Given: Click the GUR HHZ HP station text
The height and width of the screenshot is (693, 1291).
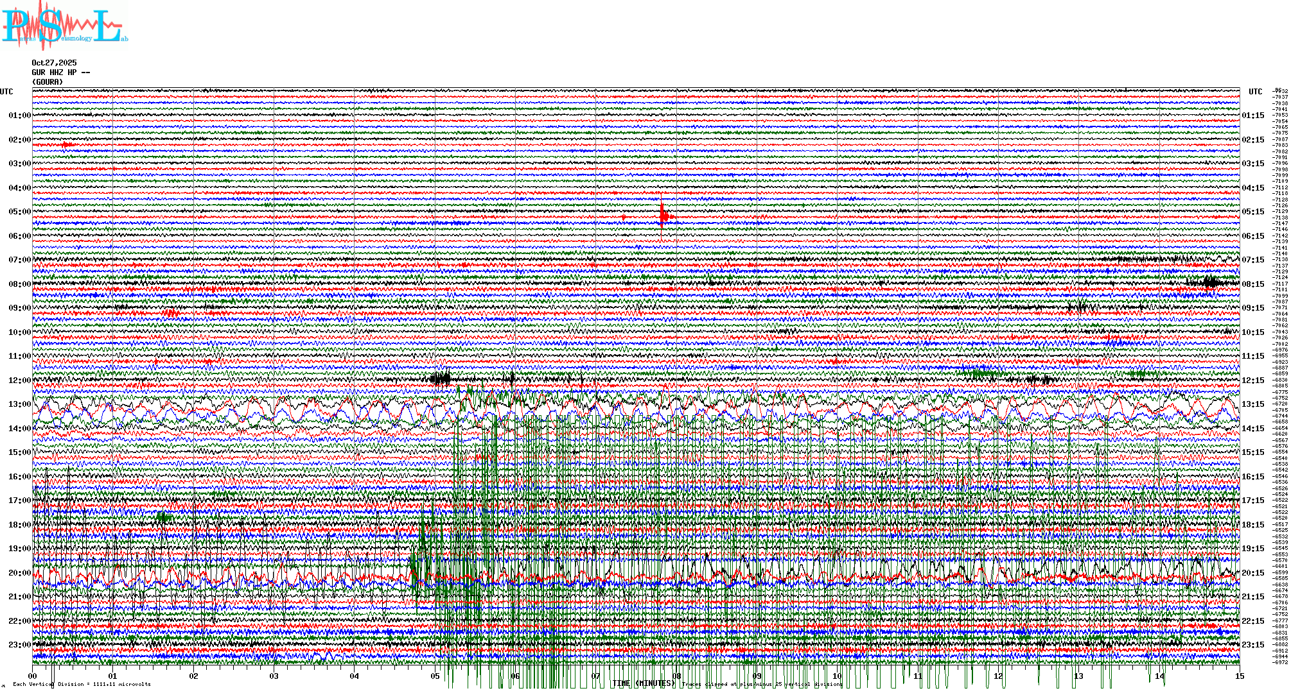Looking at the screenshot, I should coord(60,73).
